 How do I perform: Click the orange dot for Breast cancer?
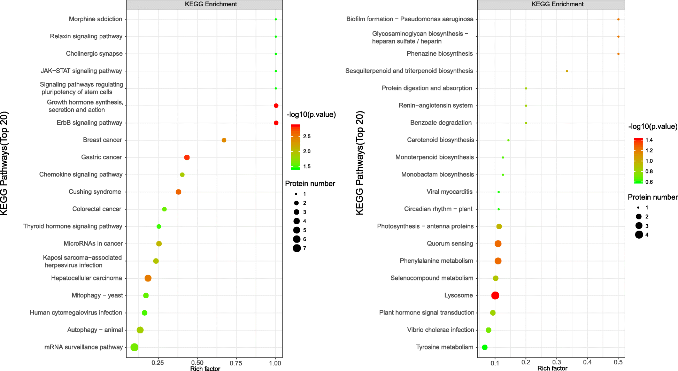coord(224,140)
